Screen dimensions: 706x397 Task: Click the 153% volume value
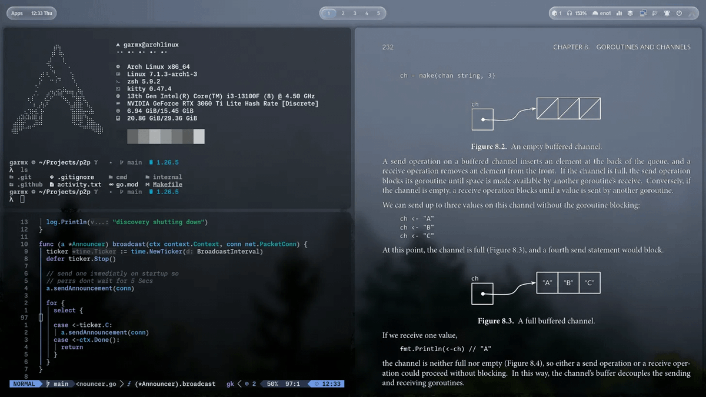(581, 13)
